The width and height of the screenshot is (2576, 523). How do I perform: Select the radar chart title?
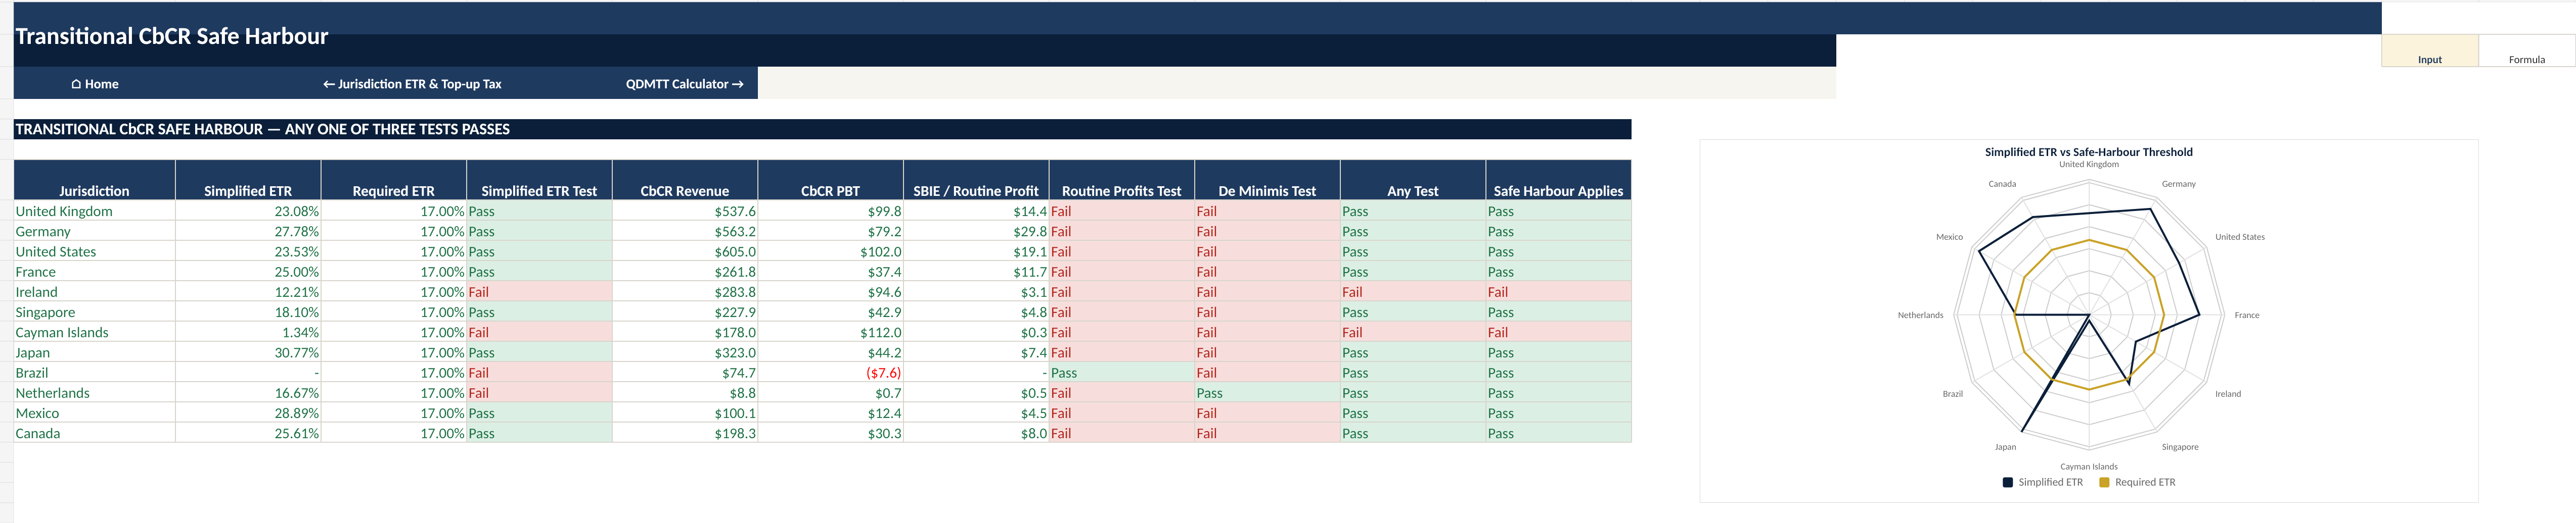(x=2088, y=152)
